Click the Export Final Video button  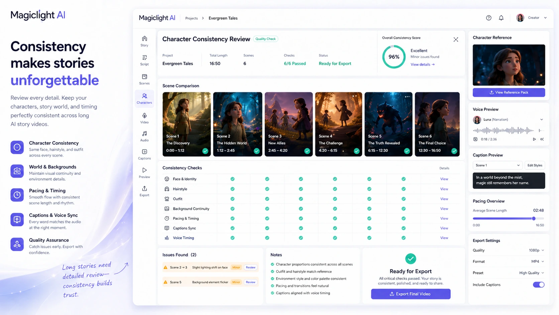point(411,294)
